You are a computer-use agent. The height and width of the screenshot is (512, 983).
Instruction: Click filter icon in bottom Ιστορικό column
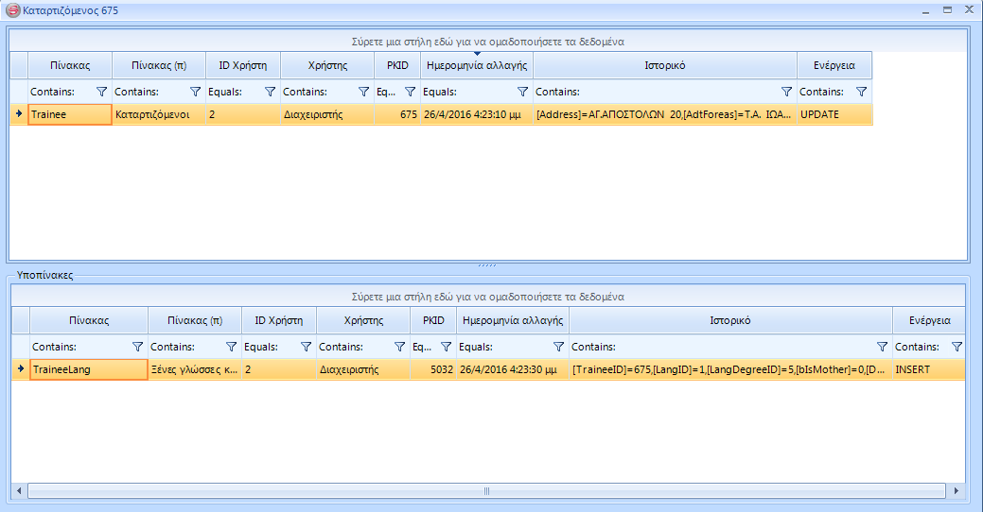[x=882, y=348]
